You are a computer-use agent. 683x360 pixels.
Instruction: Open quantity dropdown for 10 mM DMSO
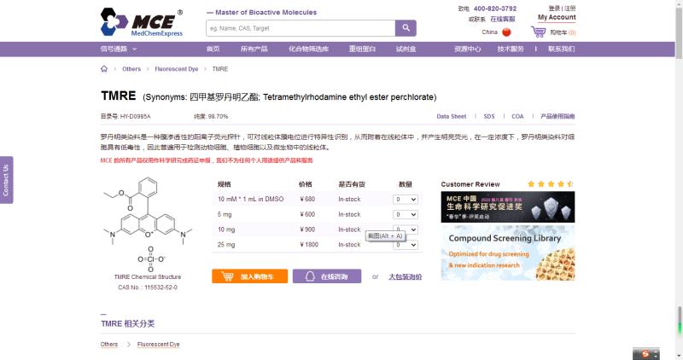click(405, 199)
